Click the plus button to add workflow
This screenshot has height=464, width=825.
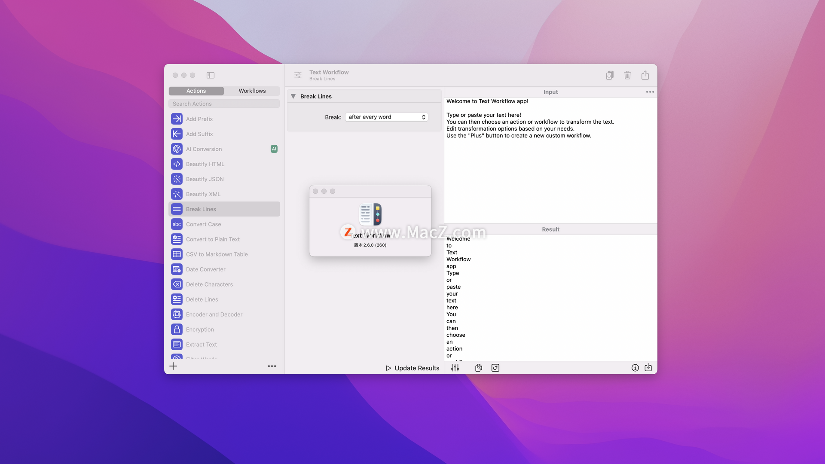click(173, 366)
